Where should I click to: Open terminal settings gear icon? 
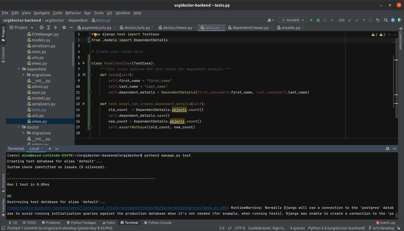point(387,149)
